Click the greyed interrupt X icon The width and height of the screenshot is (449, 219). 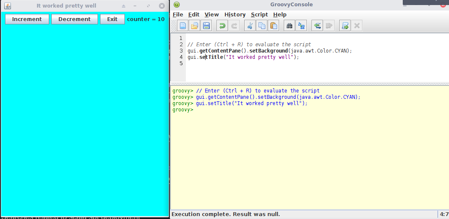(x=357, y=26)
